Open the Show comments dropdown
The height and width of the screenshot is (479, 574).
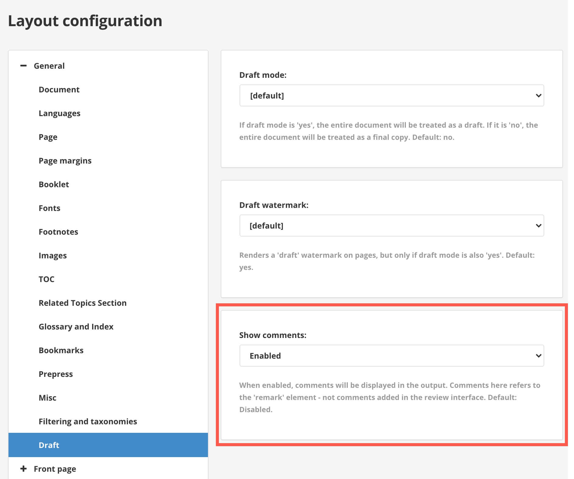pos(392,356)
